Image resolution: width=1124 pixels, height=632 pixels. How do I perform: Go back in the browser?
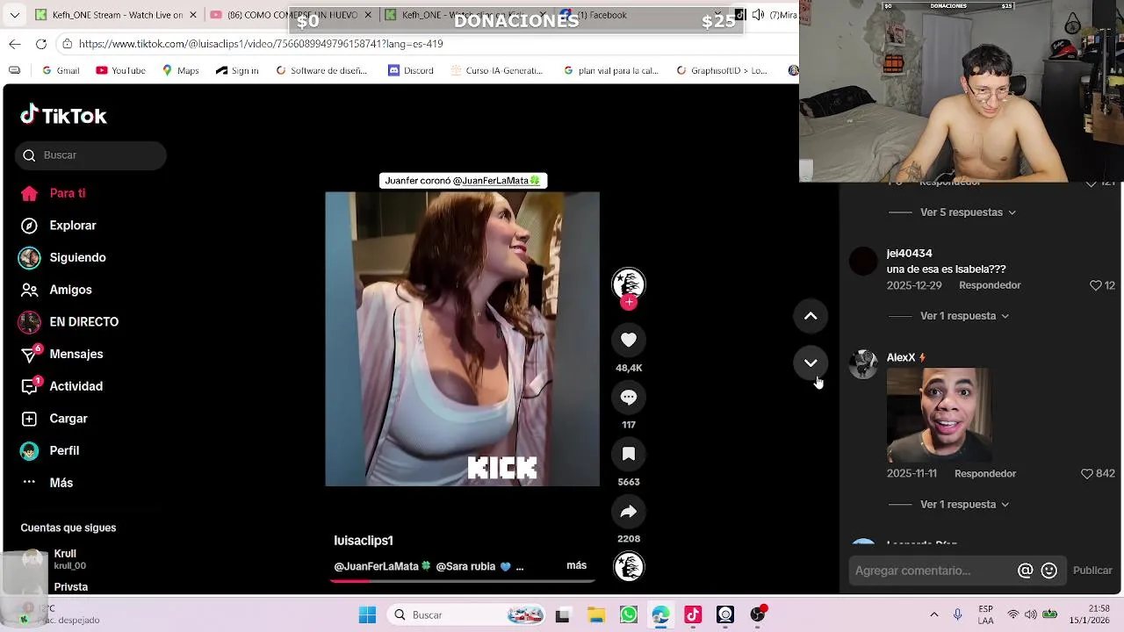15,44
